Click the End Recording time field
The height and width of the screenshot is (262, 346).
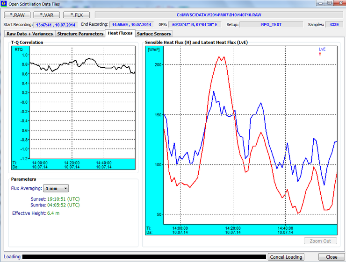coord(131,25)
